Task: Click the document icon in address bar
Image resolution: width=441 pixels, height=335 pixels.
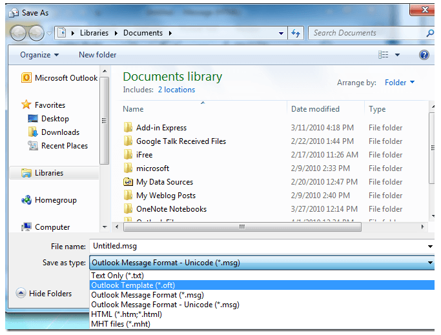Action: coord(61,33)
